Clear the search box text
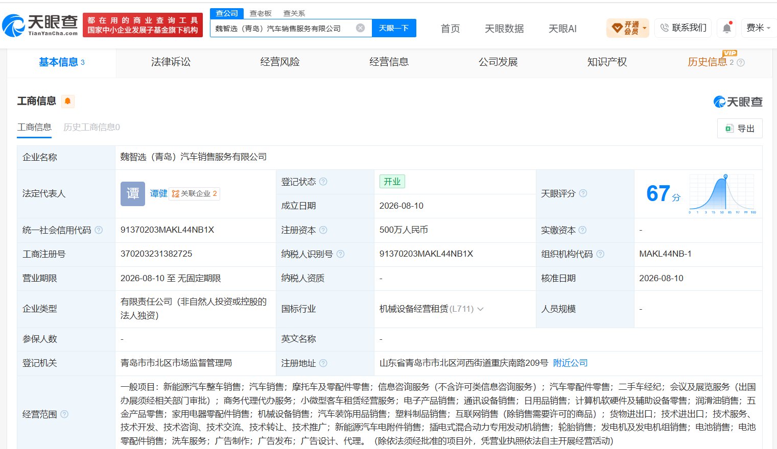The height and width of the screenshot is (449, 777). coord(360,28)
